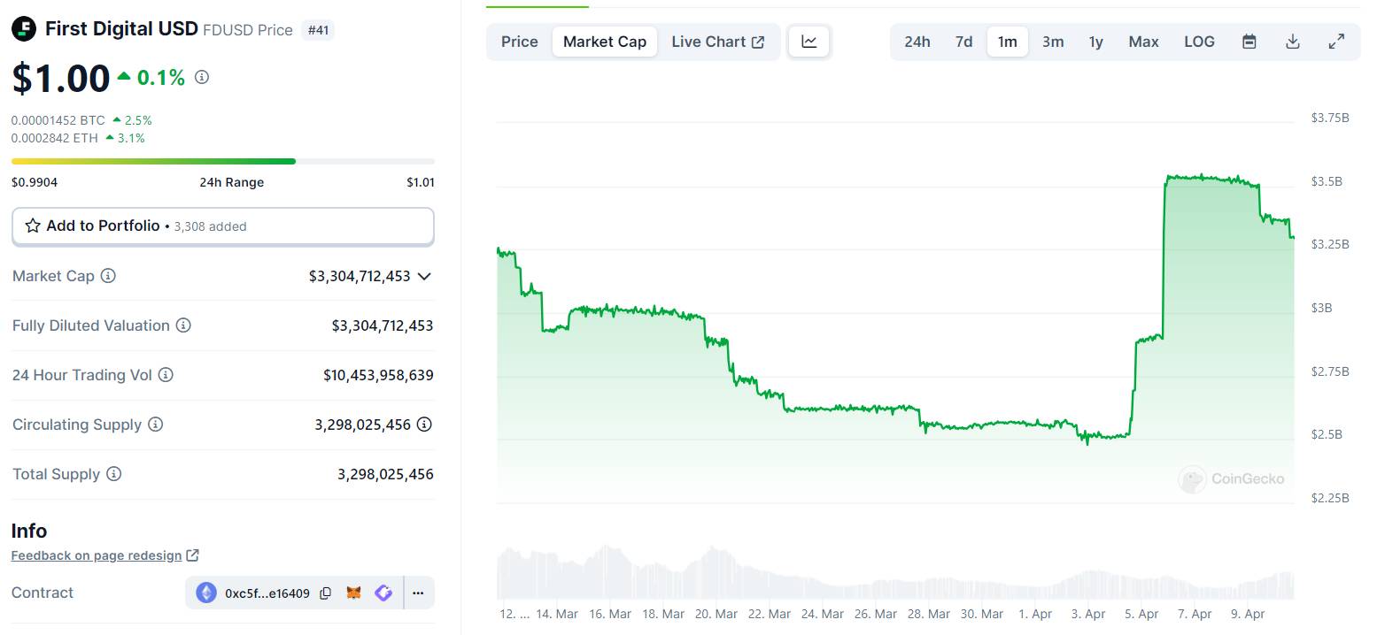Click Add to Portfolio button
The width and height of the screenshot is (1377, 635).
223,226
